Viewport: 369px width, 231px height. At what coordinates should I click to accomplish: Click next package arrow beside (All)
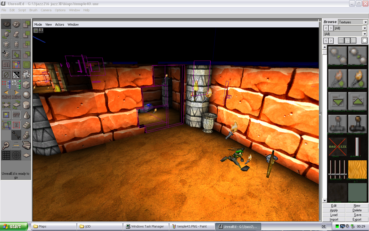[331, 28]
